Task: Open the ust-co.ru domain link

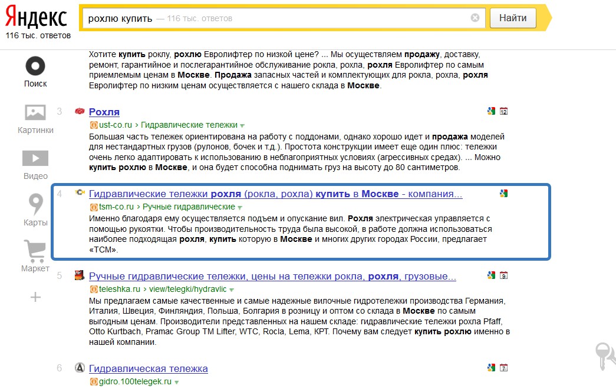Action: 115,125
